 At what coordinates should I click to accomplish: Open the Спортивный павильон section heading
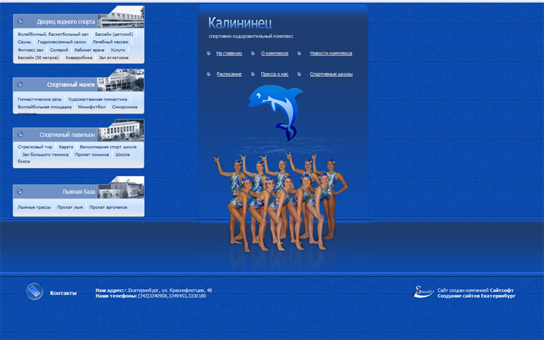[67, 135]
